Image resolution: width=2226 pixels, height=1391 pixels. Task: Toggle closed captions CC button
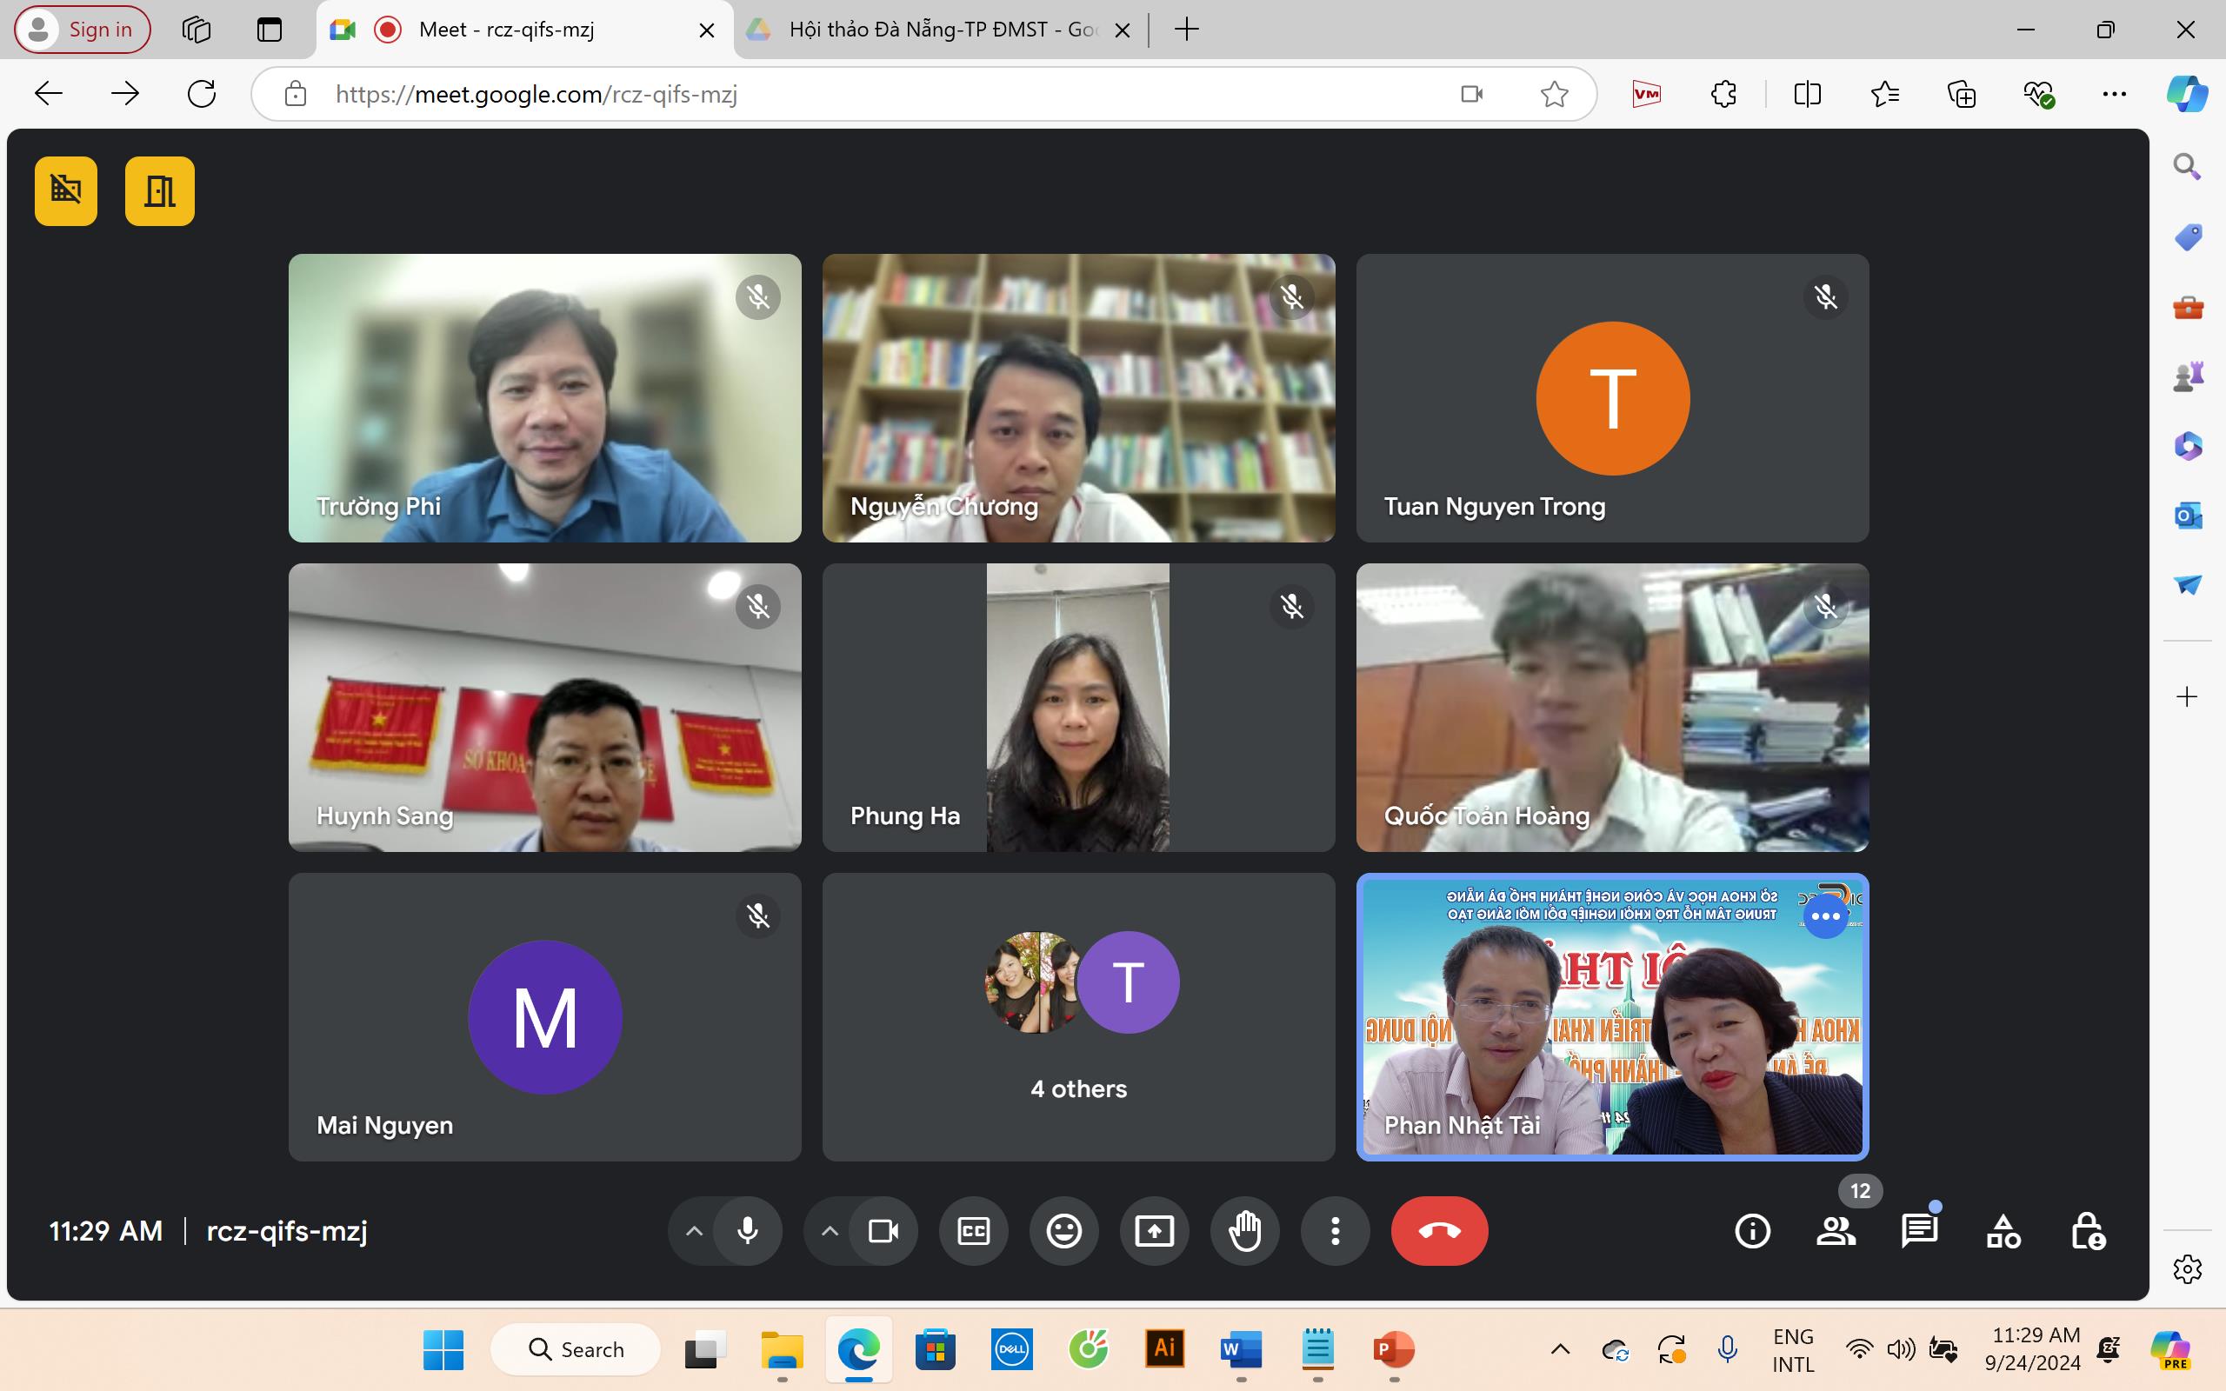coord(973,1231)
